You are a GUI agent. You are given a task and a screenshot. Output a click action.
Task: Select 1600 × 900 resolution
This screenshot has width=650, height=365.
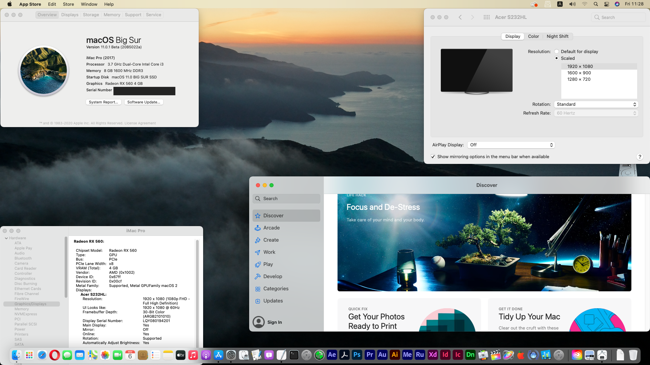(x=599, y=73)
